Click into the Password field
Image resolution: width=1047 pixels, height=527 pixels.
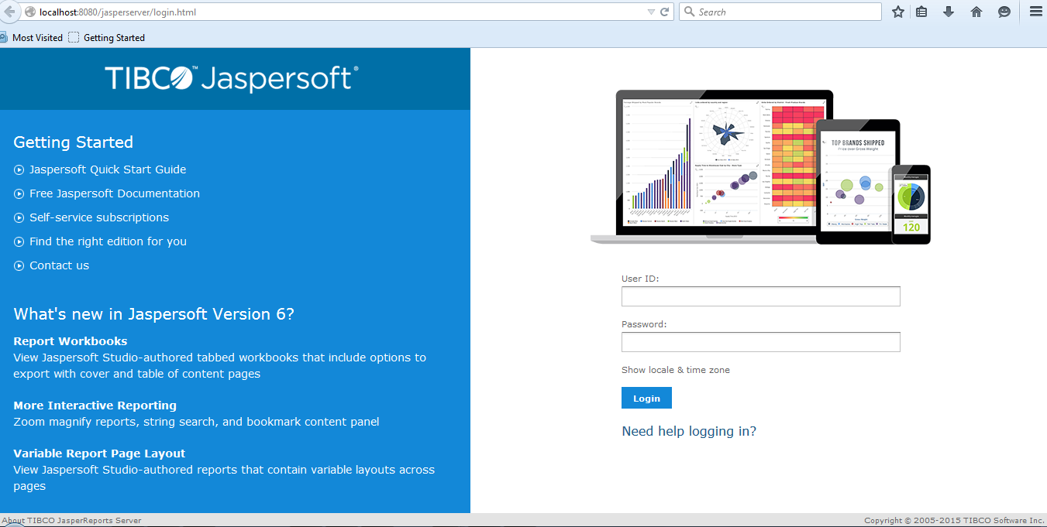coord(761,342)
